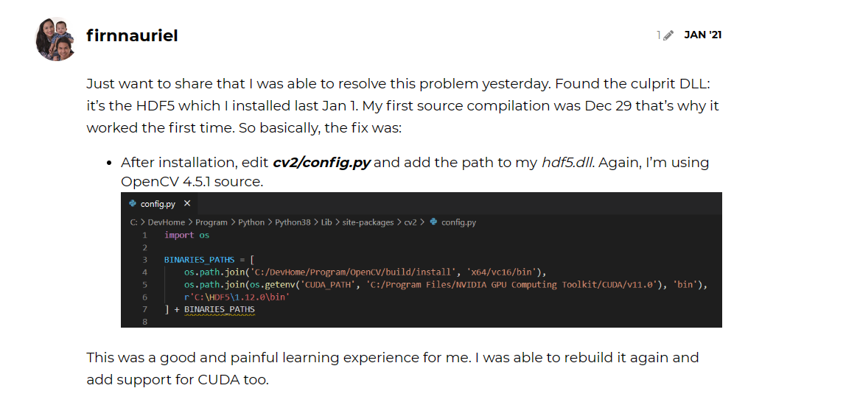Select the config.py tab in editor
This screenshot has width=846, height=416.
point(160,204)
